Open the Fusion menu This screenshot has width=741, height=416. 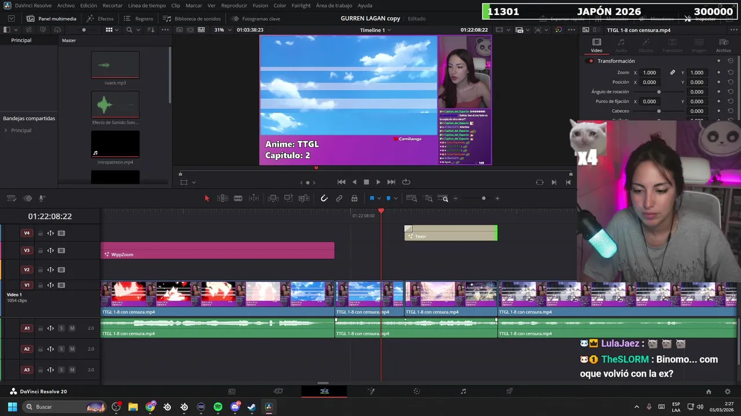[261, 5]
